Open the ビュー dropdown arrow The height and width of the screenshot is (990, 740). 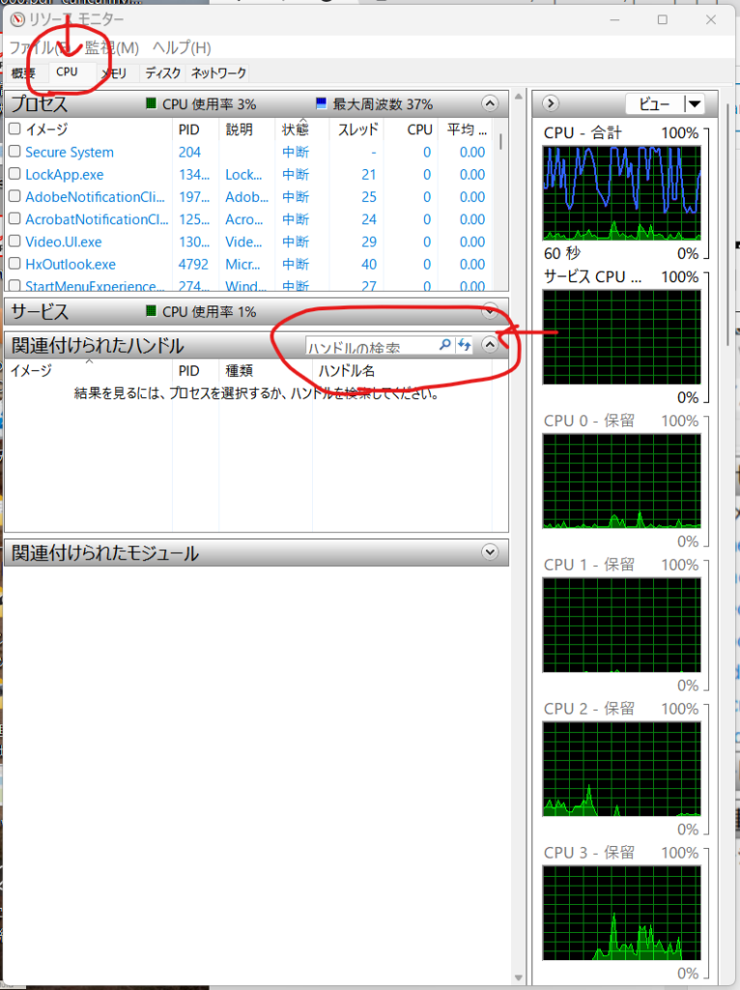click(x=695, y=104)
